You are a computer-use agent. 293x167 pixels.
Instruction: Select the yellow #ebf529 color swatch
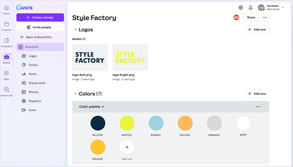coord(127,123)
